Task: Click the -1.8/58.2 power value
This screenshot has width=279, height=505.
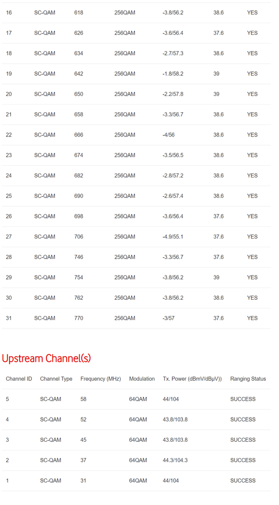Action: point(173,74)
